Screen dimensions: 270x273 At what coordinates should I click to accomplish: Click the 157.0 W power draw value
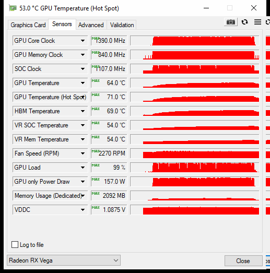click(x=109, y=182)
